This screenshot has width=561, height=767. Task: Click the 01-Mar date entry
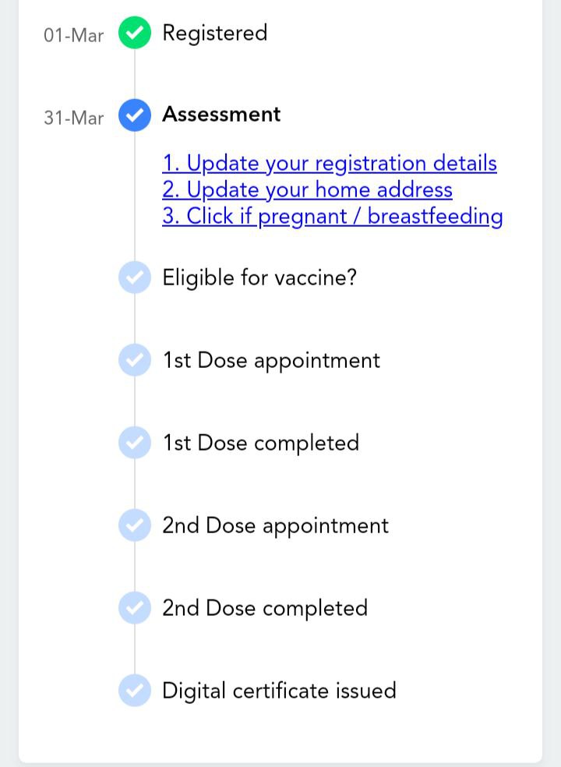[x=74, y=36]
